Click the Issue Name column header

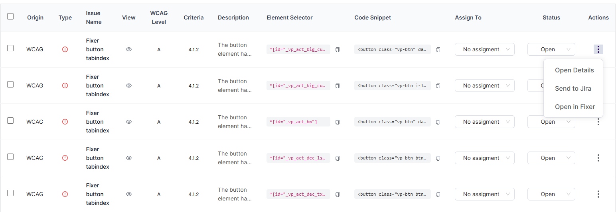tap(94, 18)
